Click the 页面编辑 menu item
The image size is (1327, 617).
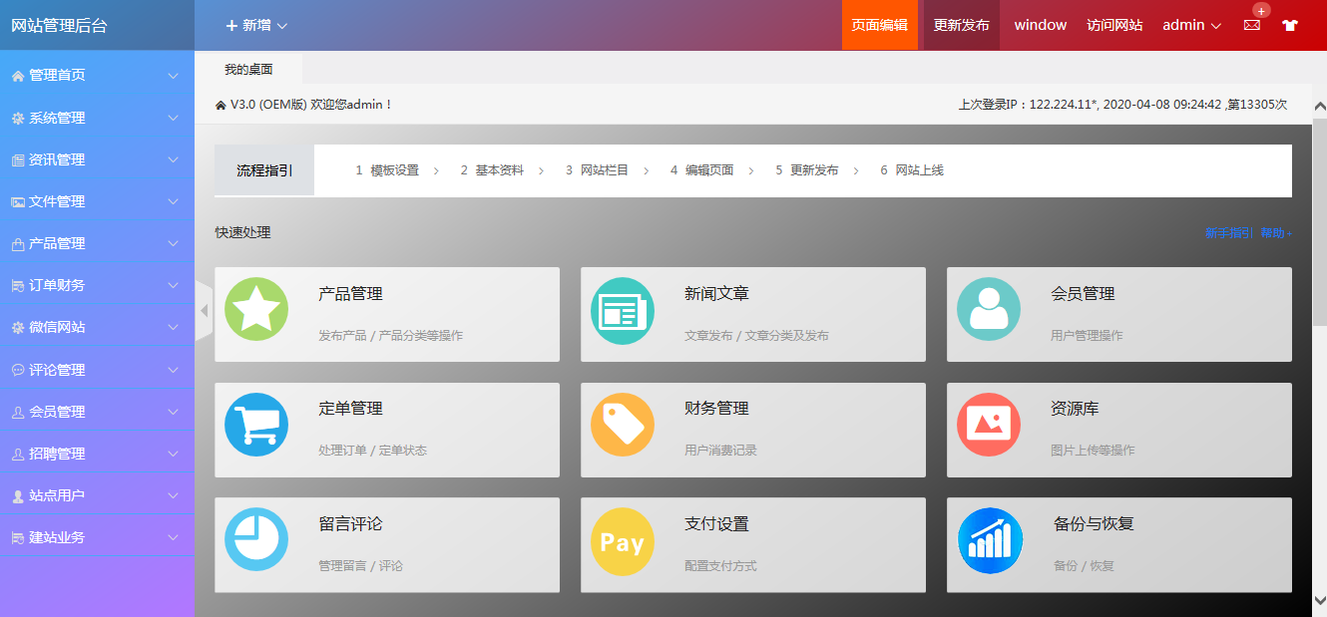click(879, 25)
